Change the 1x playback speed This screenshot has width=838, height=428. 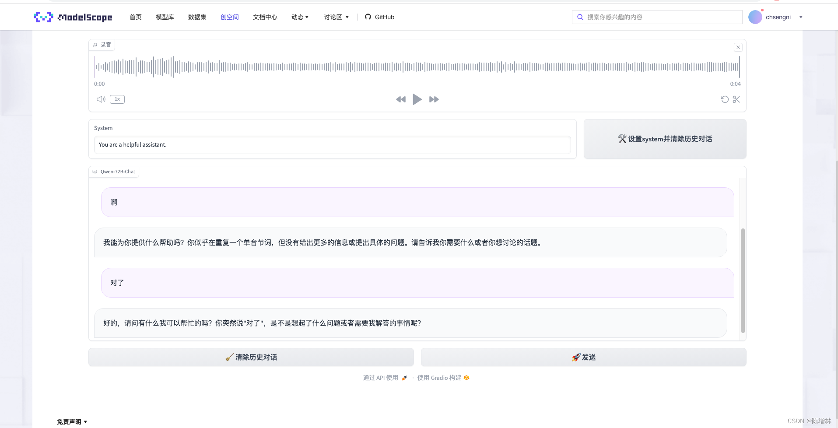pyautogui.click(x=117, y=99)
